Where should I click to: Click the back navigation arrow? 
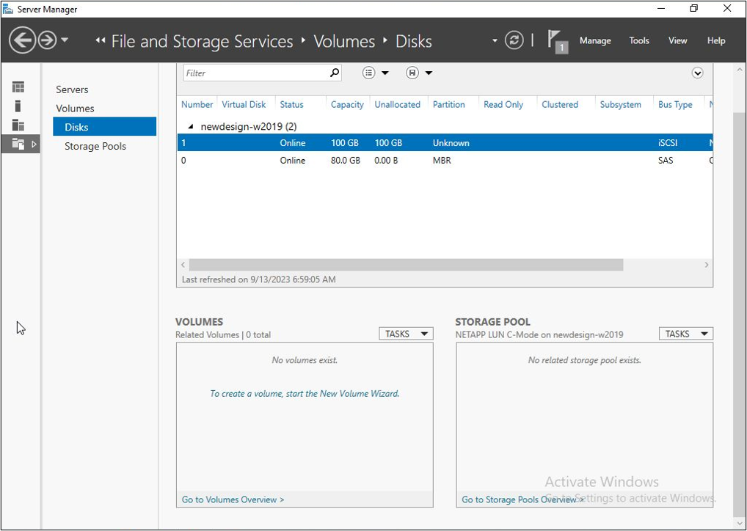coord(23,40)
